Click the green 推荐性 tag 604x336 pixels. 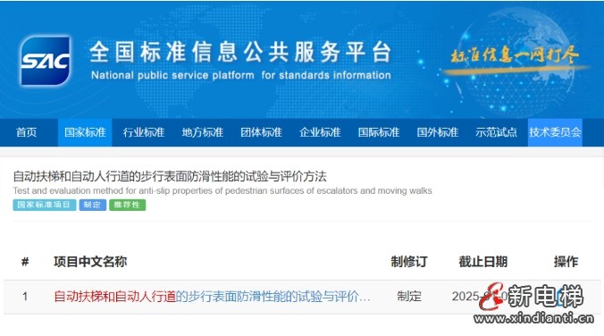tap(128, 205)
